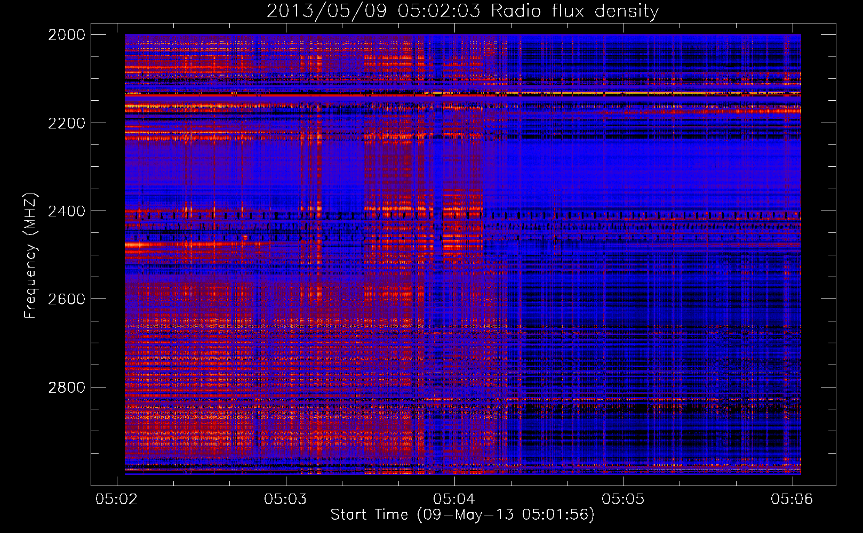Screen dimensions: 863x533
Task: Click the yellow-green line near 2130 MHz at 05:05
Action: pos(624,93)
